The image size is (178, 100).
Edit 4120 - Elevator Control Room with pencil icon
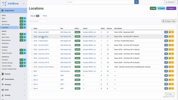[x=170, y=67]
